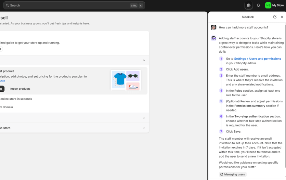Click Sidekick bot avatar in the reply

(214, 38)
